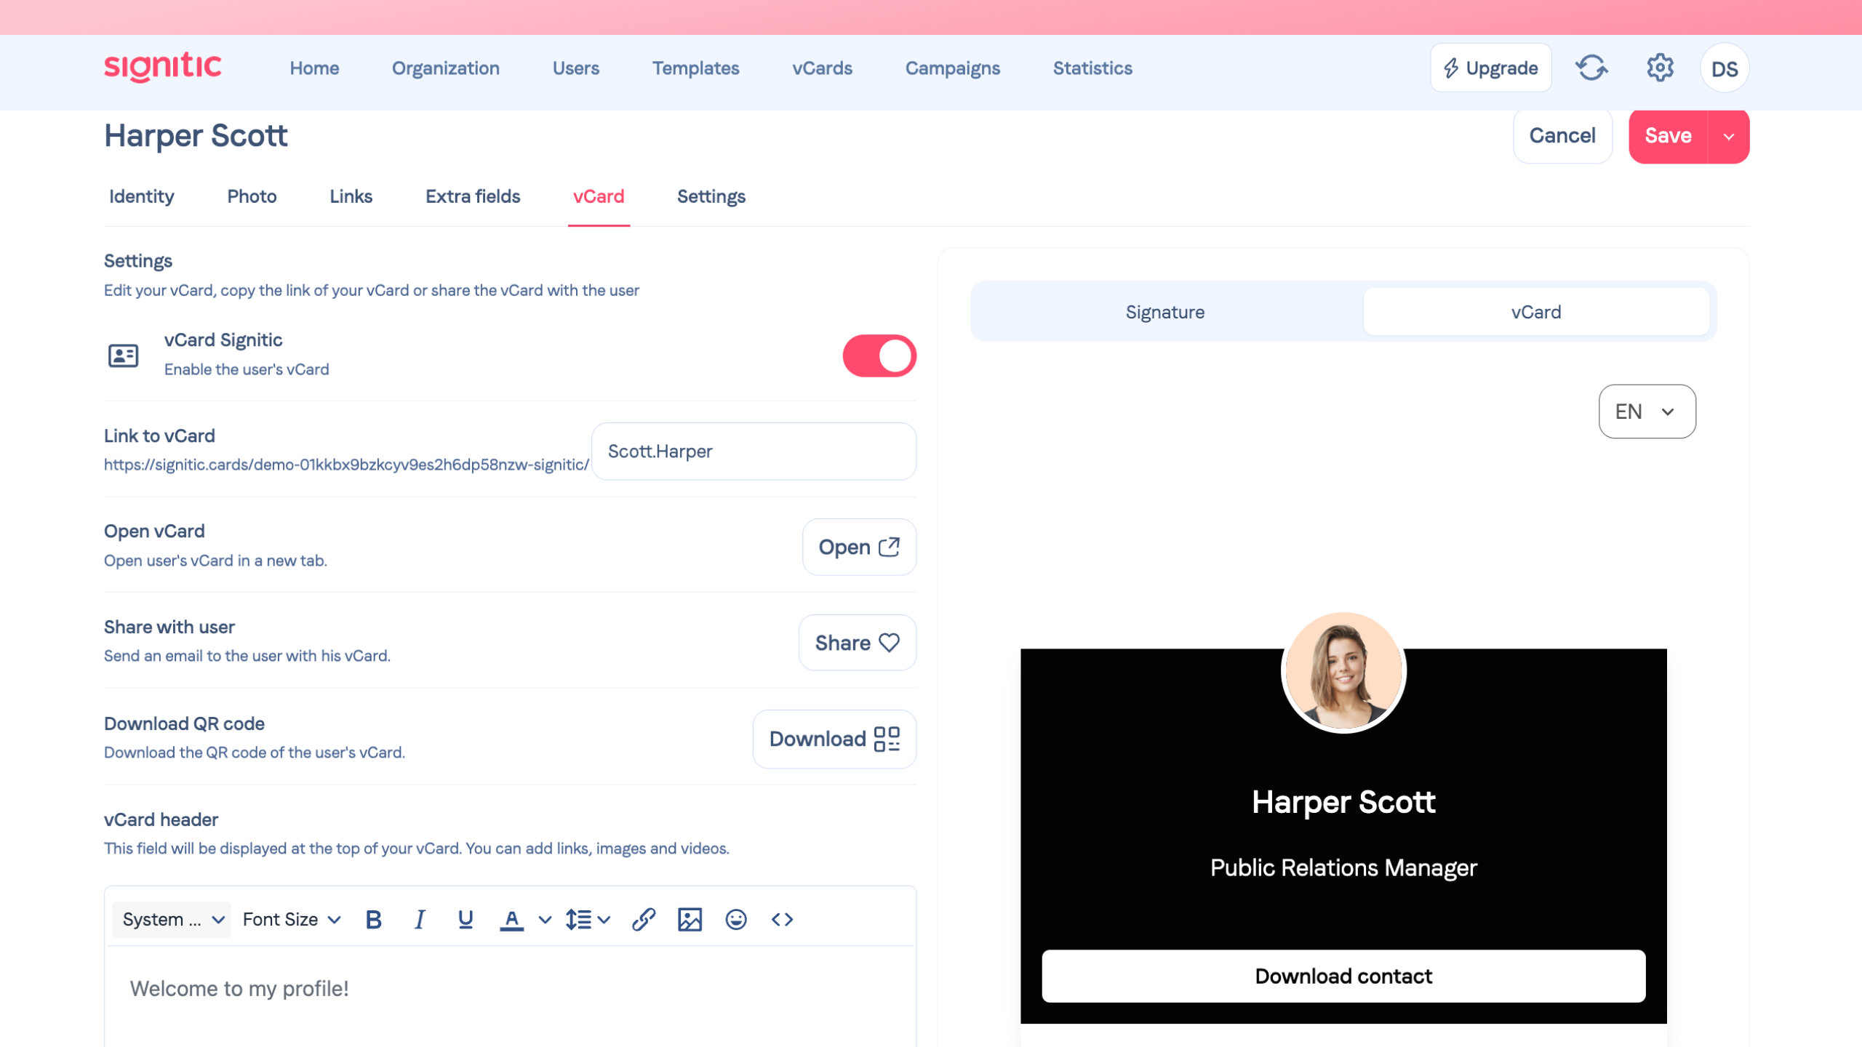Toggle source code view icon
This screenshot has width=1862, height=1047.
pyautogui.click(x=782, y=920)
